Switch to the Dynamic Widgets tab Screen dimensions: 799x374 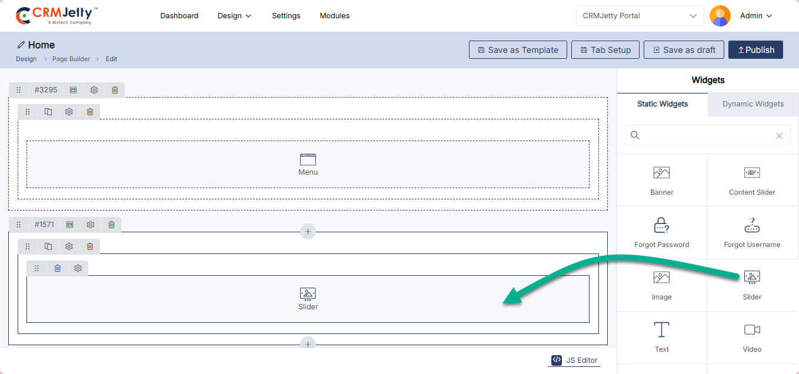coord(753,104)
